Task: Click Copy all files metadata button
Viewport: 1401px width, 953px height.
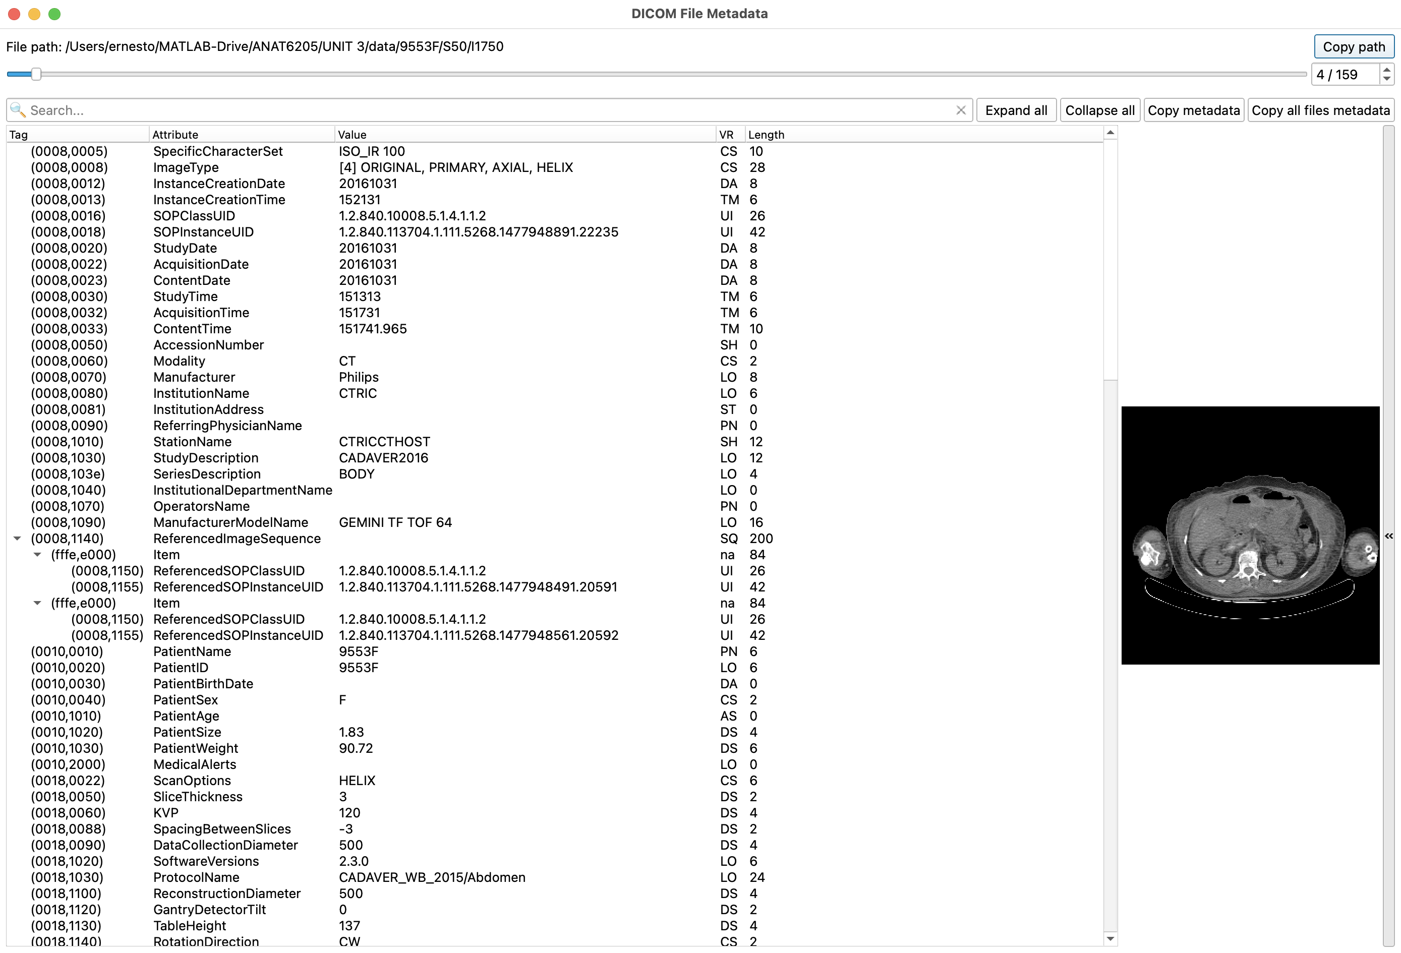Action: coord(1321,110)
